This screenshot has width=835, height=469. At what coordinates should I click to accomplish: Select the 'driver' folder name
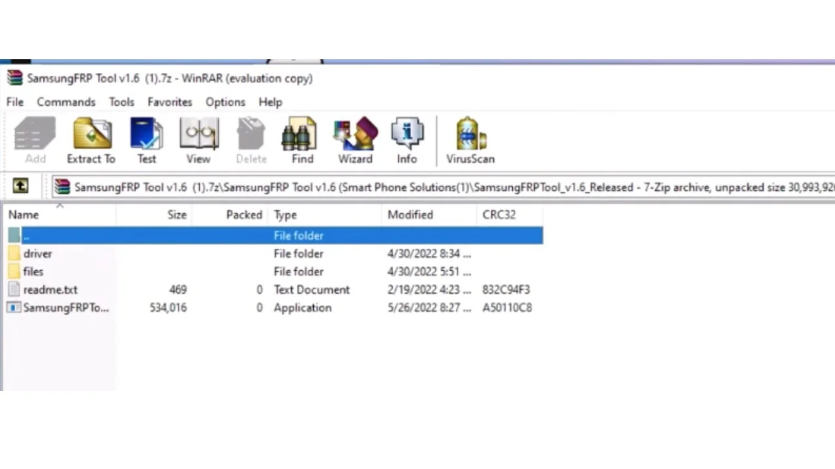tap(38, 253)
